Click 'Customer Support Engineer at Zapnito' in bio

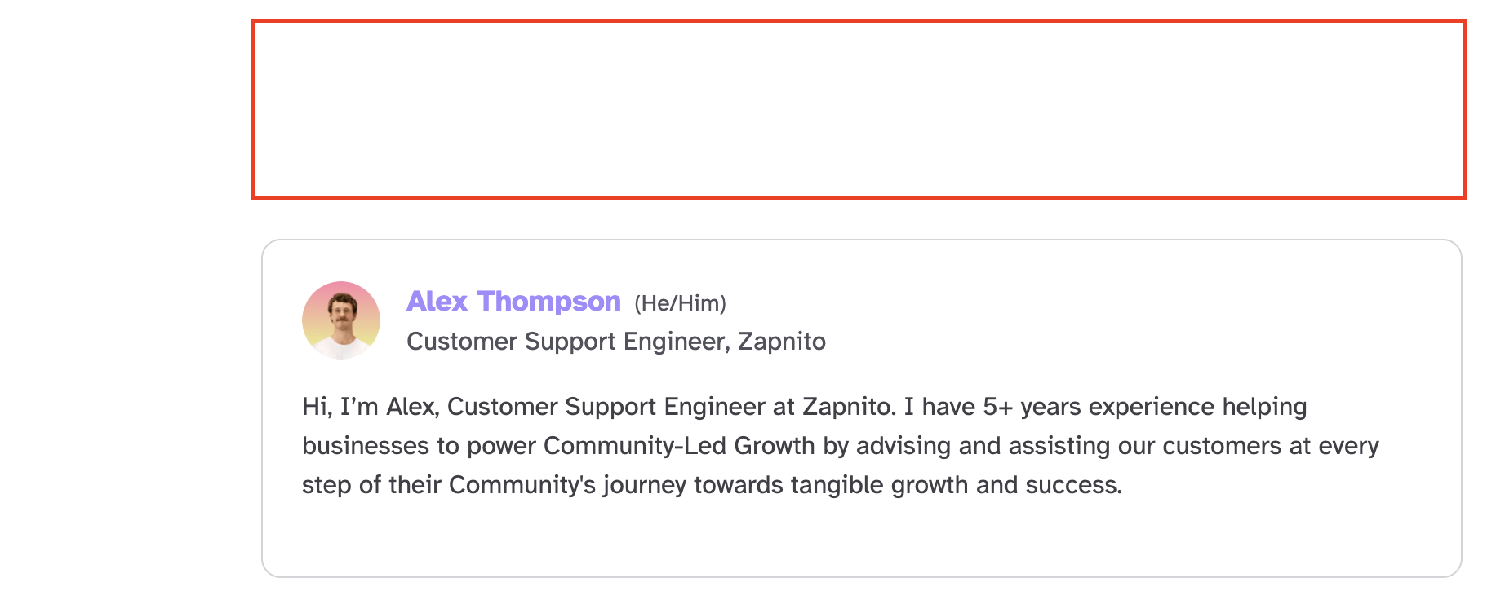669,406
